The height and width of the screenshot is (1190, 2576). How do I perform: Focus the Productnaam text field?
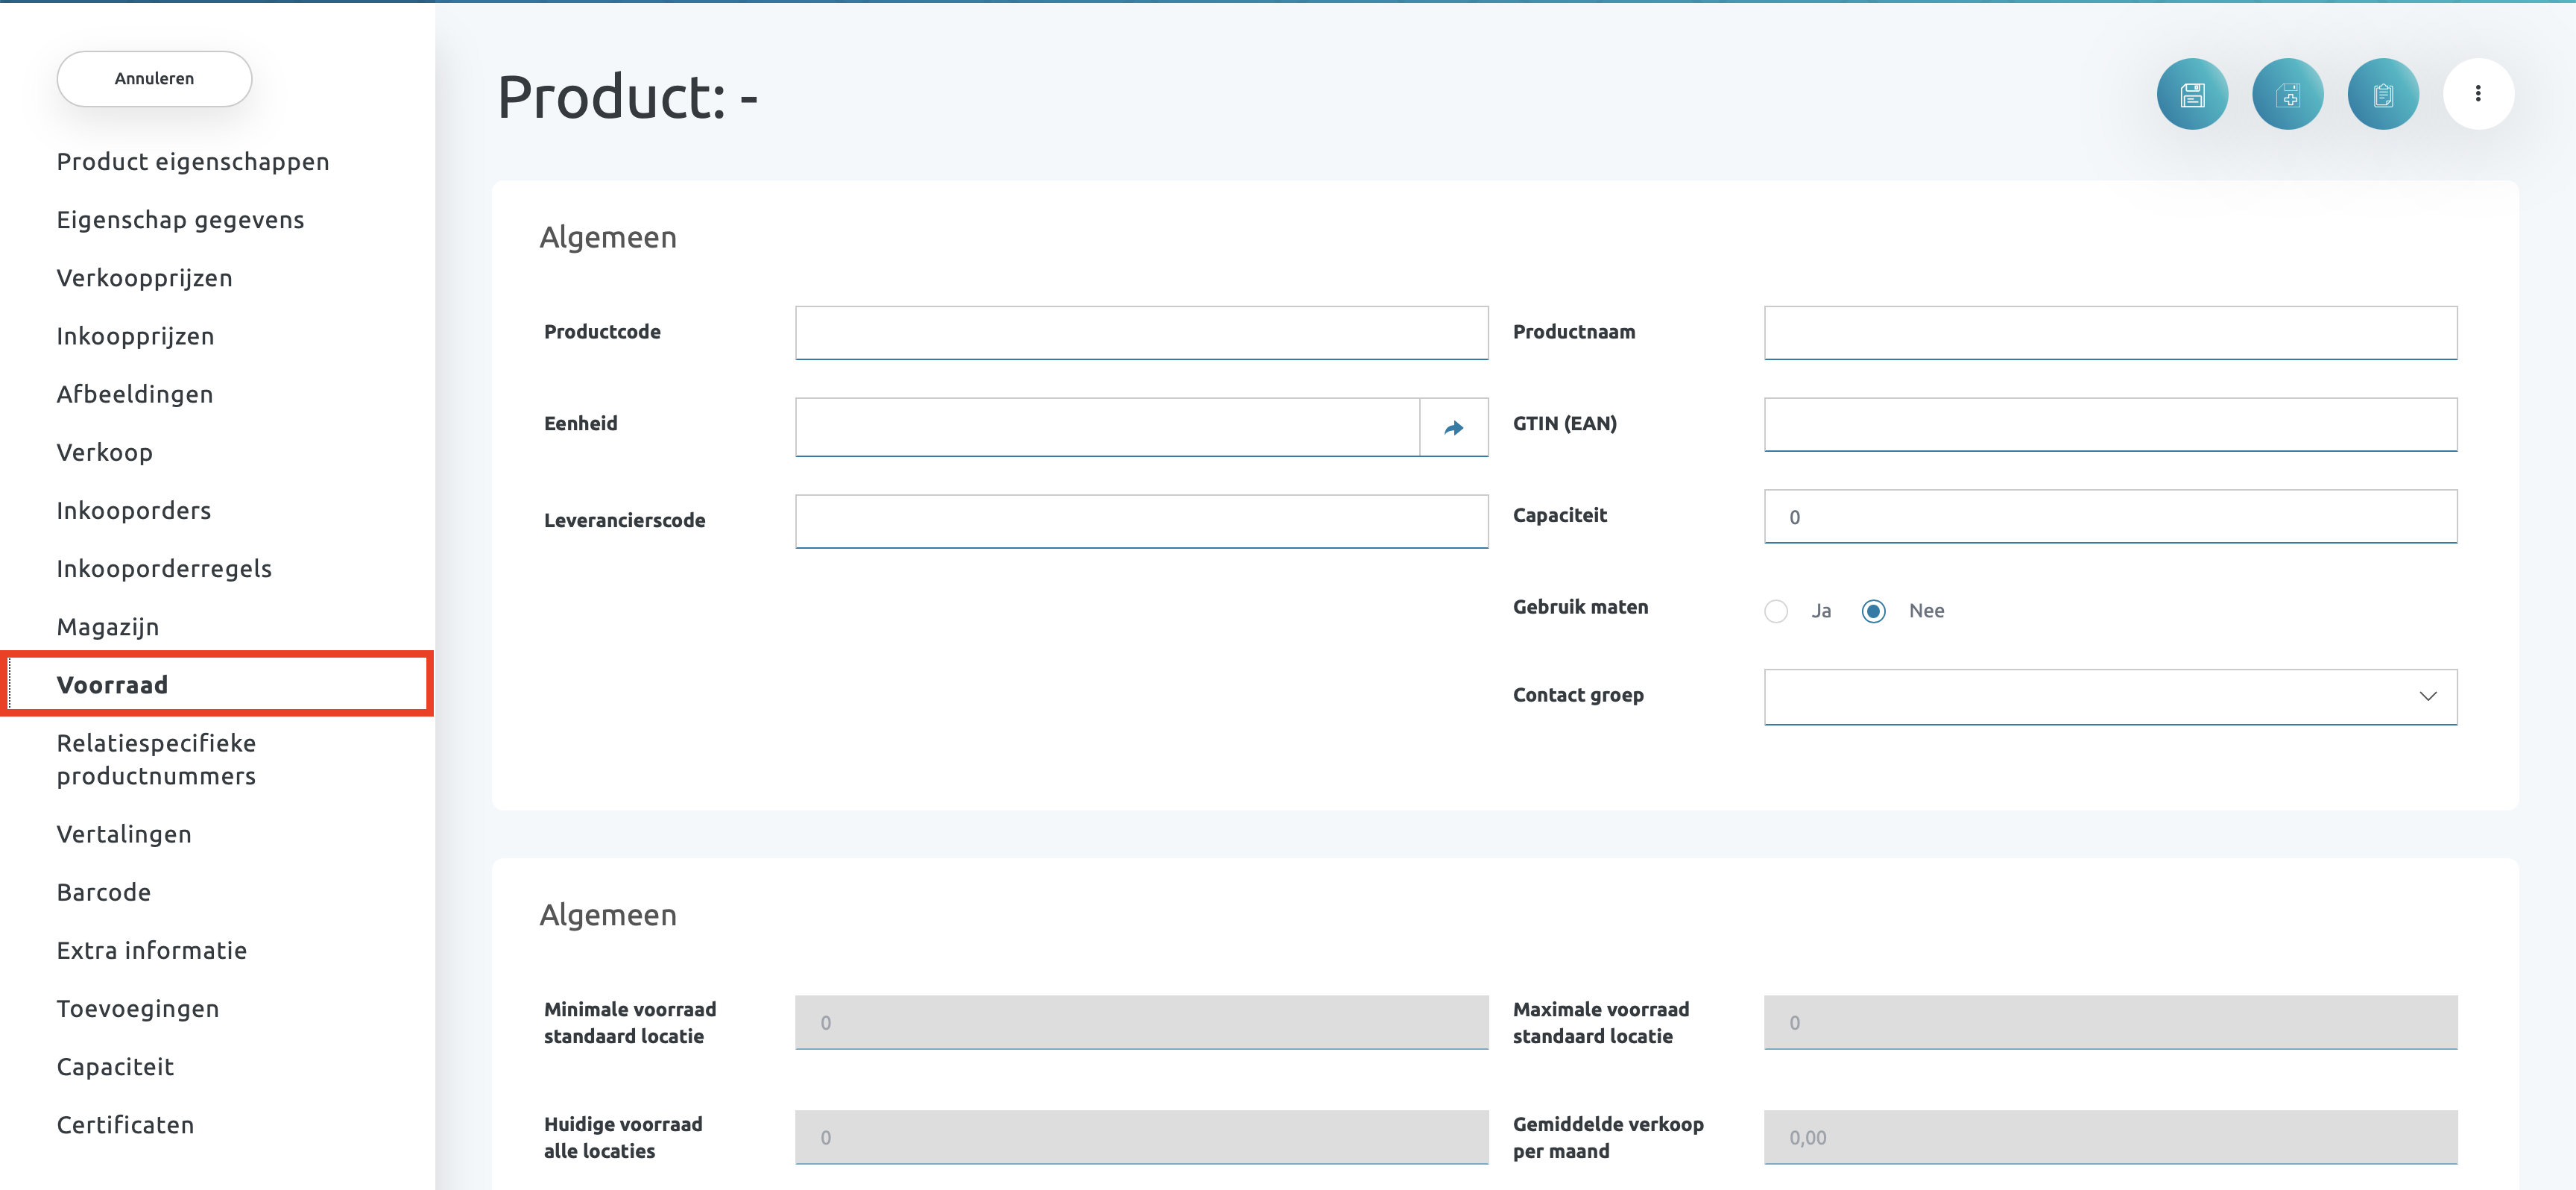click(2110, 333)
